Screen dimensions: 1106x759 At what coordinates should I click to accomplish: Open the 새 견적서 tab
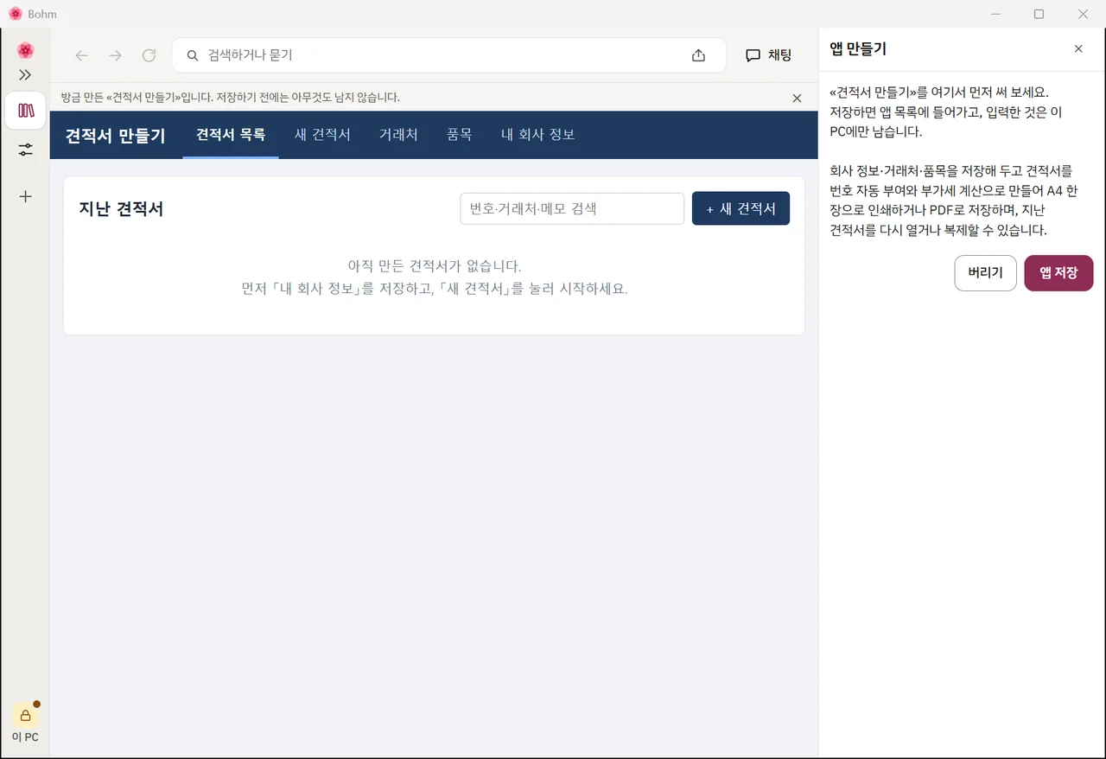tap(322, 135)
